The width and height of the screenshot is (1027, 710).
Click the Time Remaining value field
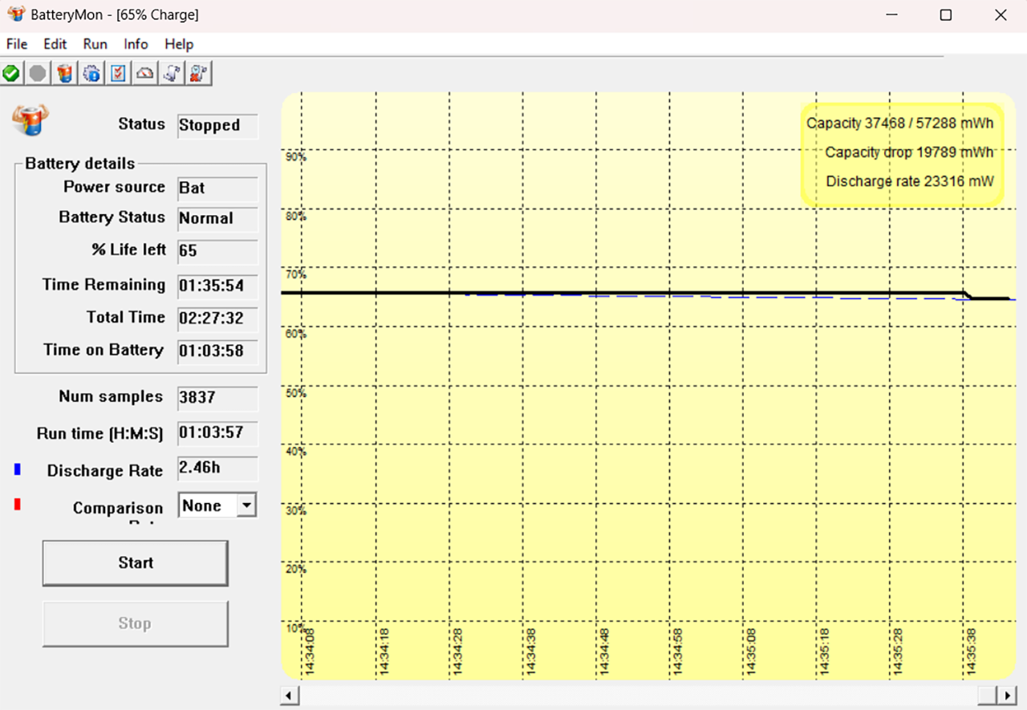217,285
